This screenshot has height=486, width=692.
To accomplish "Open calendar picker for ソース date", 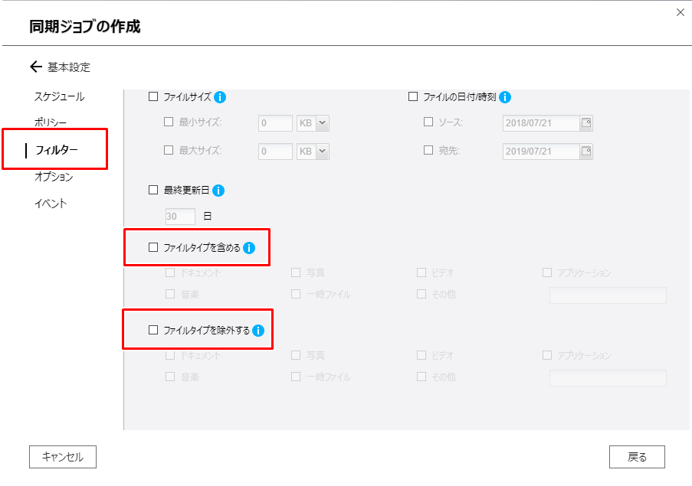I will click(586, 123).
